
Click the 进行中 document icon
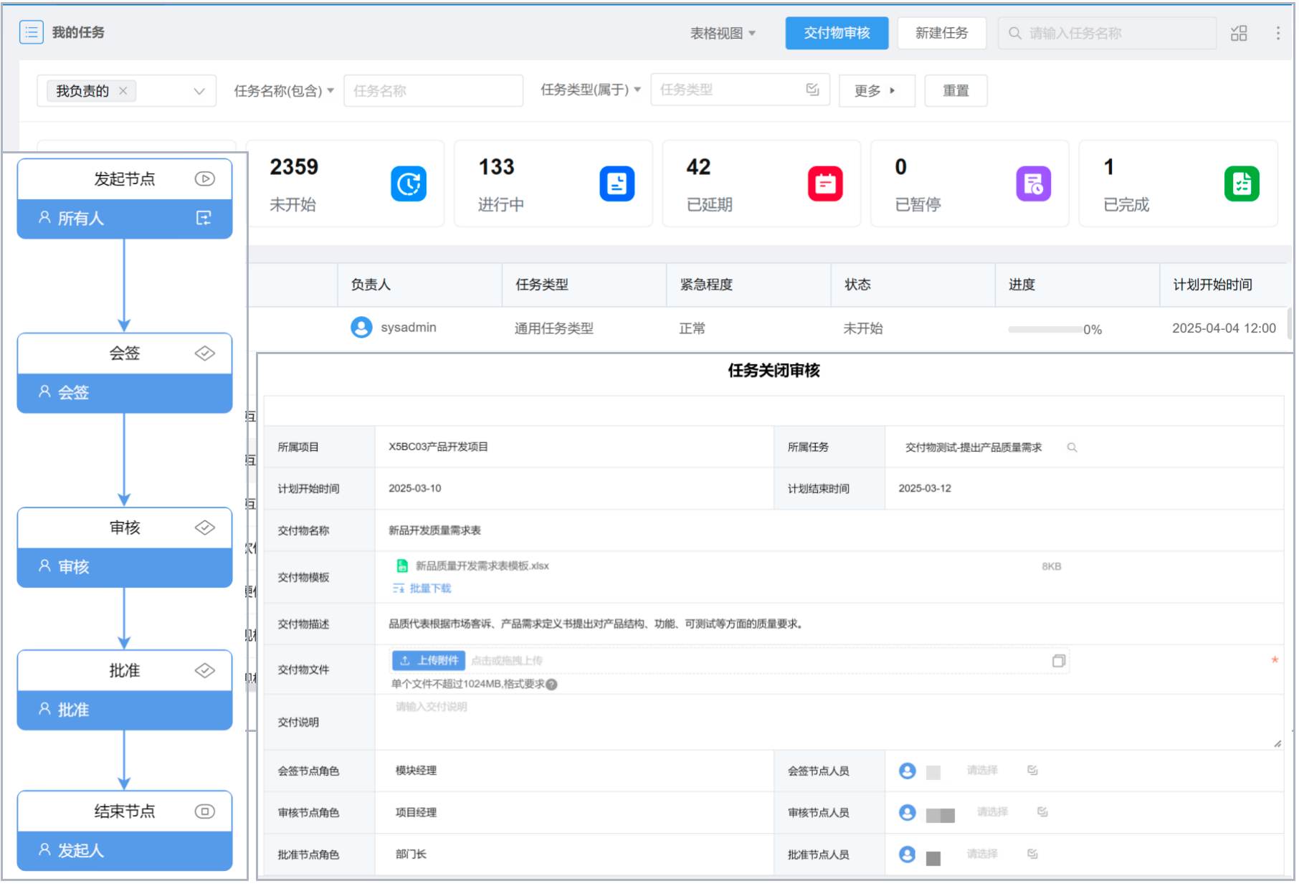click(617, 184)
